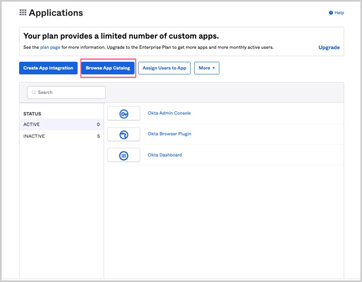Click the Okta Admin Console key icon
The image size is (362, 282).
pos(124,114)
